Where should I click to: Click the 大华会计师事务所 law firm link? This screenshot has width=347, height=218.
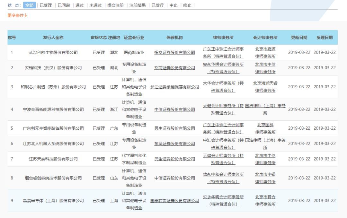(x=224, y=87)
